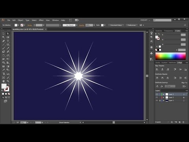Select the Pen tool
The height and width of the screenshot is (142, 189).
point(4,41)
